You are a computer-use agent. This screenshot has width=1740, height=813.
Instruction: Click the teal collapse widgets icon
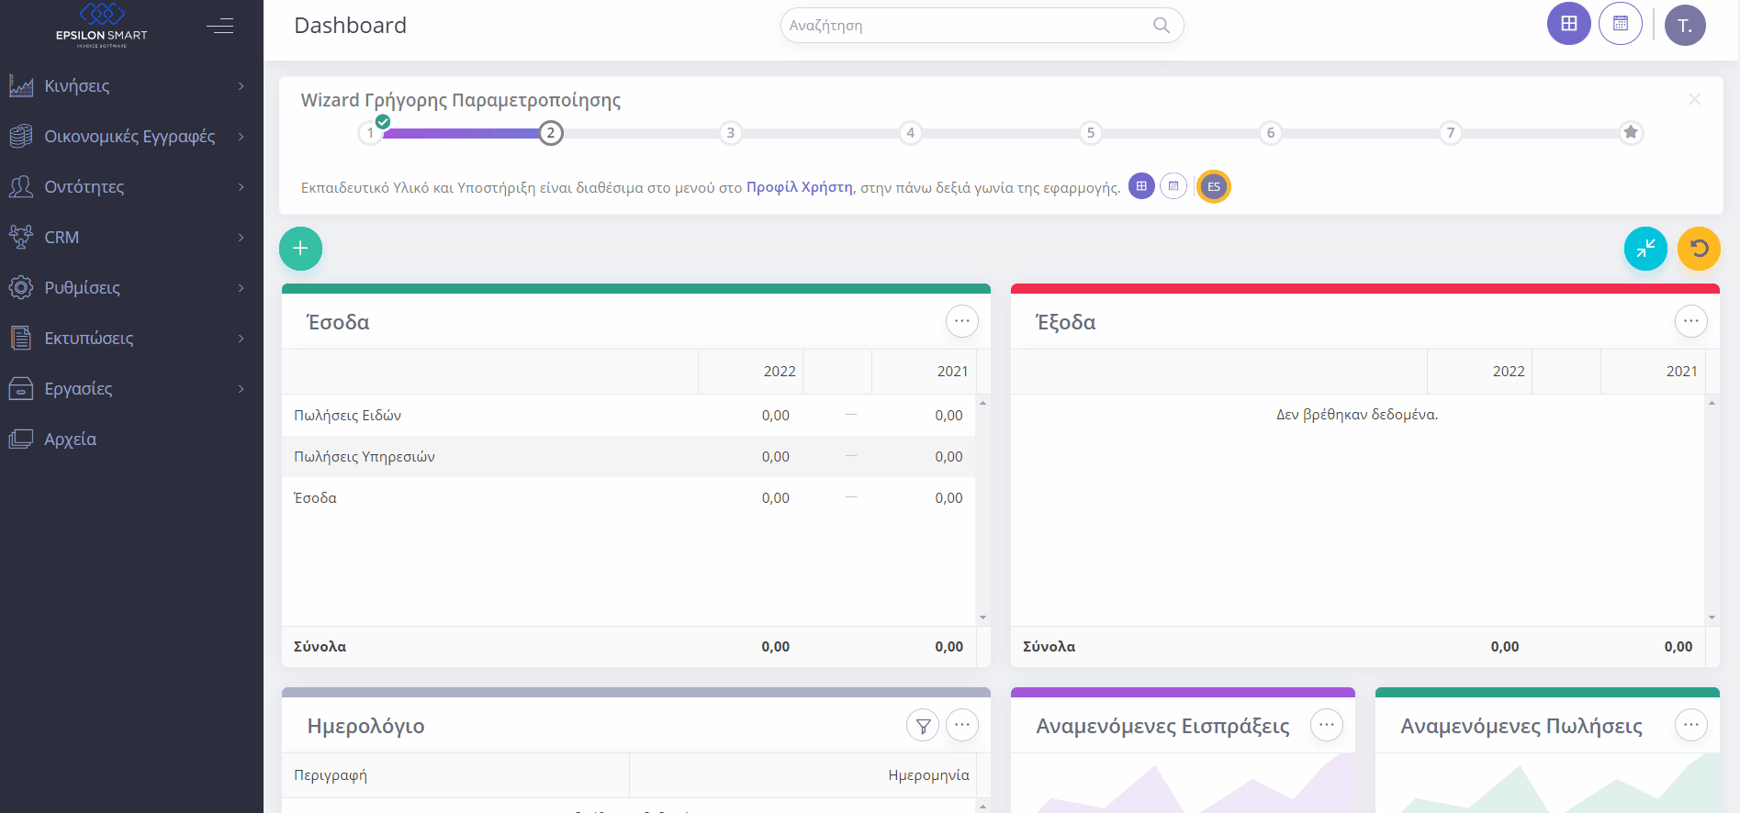pos(1645,249)
